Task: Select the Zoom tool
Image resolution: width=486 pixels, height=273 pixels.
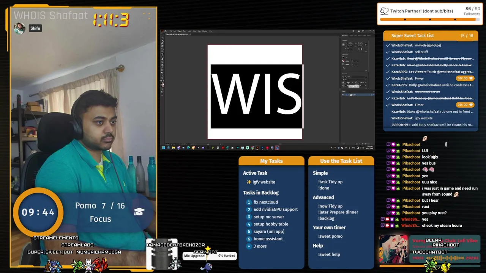Action: (x=162, y=78)
